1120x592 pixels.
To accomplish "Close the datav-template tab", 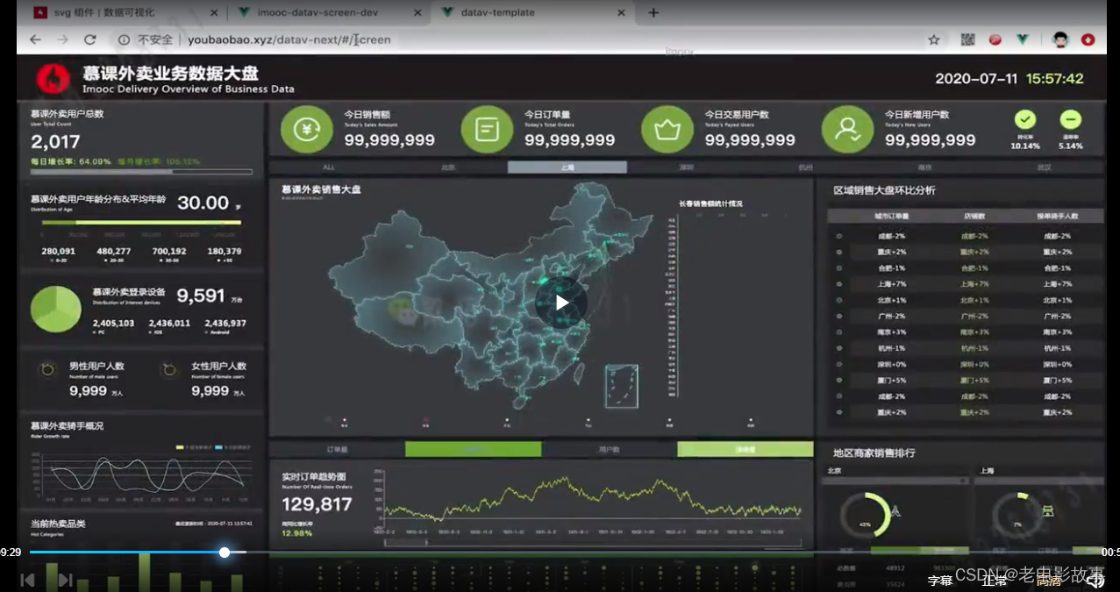I will point(622,13).
